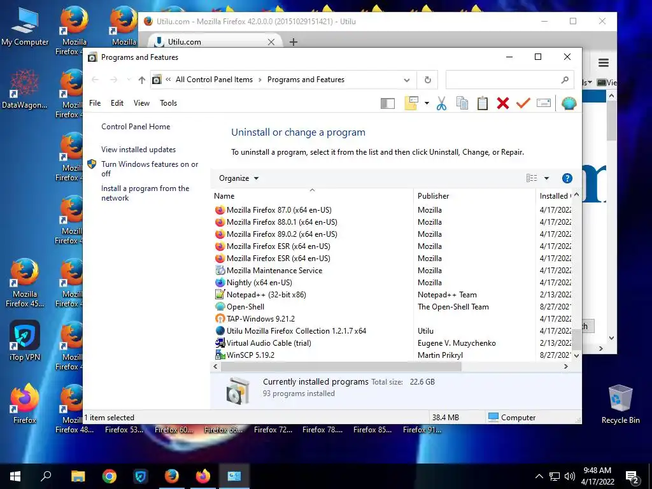This screenshot has height=489, width=652.
Task: Open the dropdown arrow beside Move To icon
Action: click(x=427, y=103)
